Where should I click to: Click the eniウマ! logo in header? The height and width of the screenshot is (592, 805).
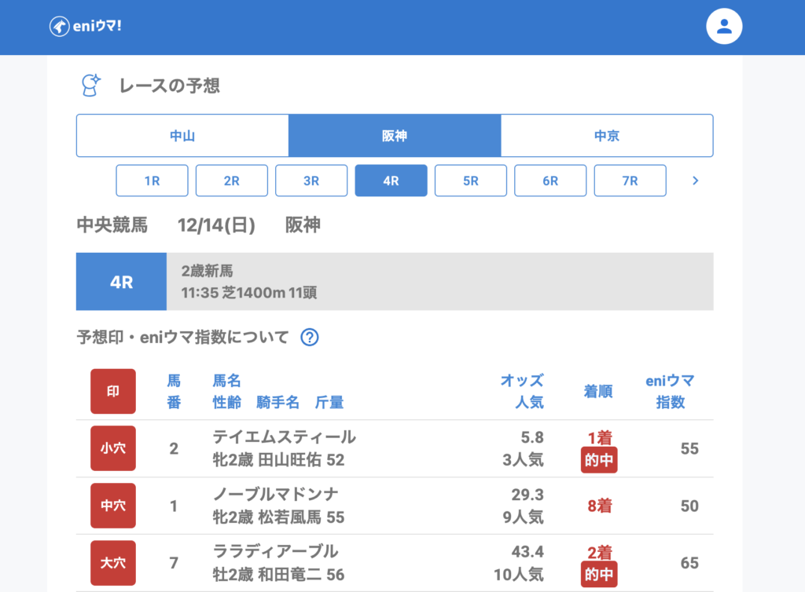tap(86, 27)
